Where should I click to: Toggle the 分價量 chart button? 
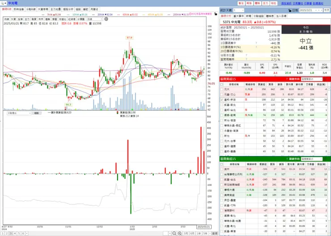click(81, 19)
